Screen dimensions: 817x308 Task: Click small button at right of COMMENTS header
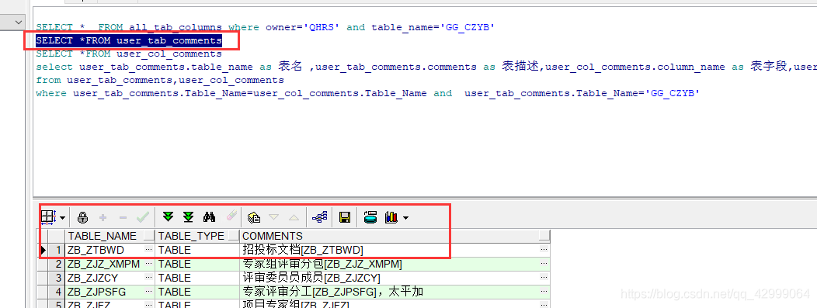click(x=544, y=236)
